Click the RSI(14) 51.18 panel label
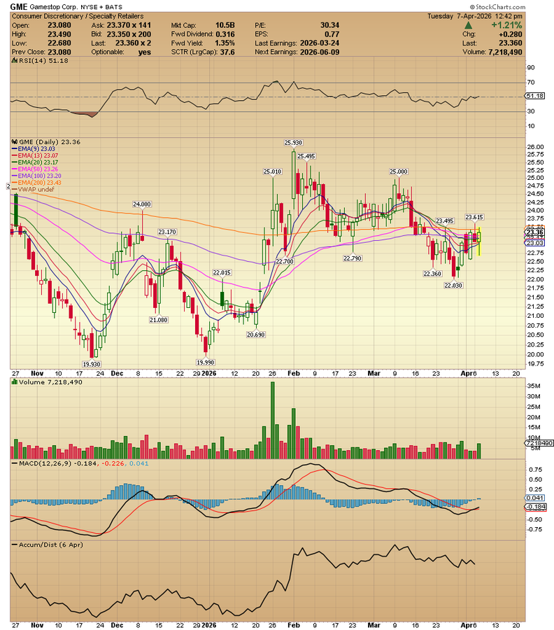This screenshot has width=554, height=630. click(x=43, y=61)
